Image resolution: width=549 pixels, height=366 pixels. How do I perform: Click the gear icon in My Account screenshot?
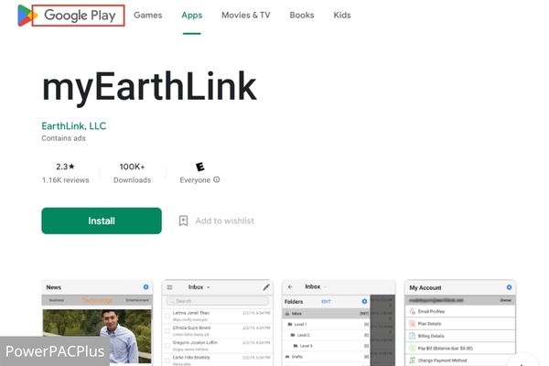(x=509, y=287)
